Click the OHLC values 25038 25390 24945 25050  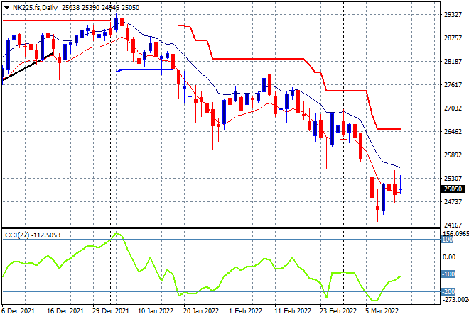100,8
